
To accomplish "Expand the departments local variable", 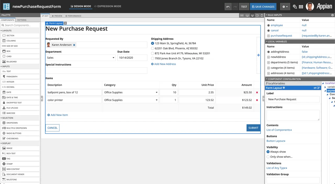I will [x=269, y=62].
